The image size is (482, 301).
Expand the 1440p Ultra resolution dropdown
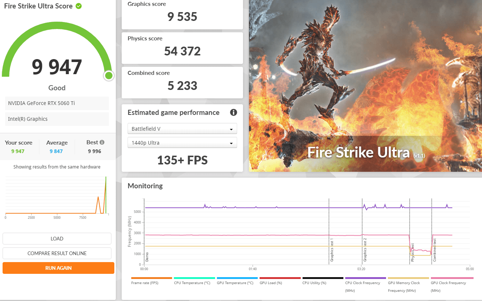point(182,143)
